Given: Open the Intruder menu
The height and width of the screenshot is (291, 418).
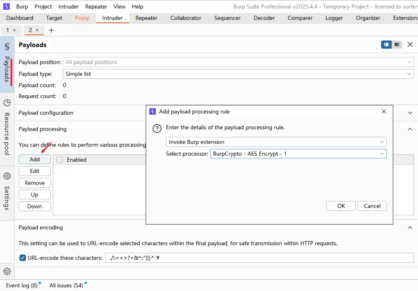Looking at the screenshot, I should [x=69, y=6].
